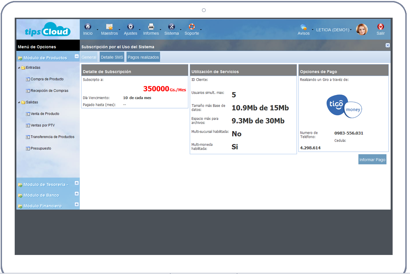410x274 pixels.
Task: Click the Inicio home icon
Action: [x=88, y=27]
